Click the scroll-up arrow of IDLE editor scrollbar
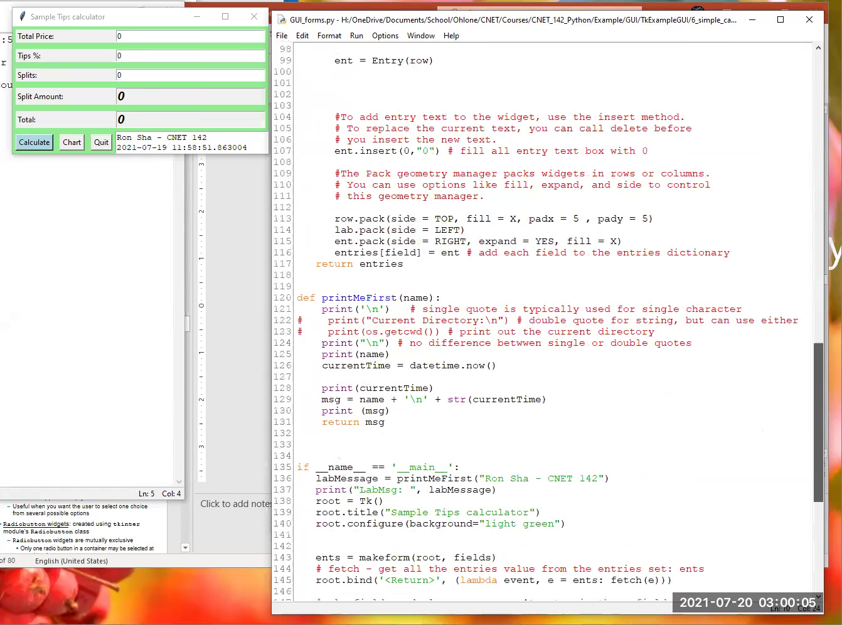The height and width of the screenshot is (625, 842). (x=818, y=48)
